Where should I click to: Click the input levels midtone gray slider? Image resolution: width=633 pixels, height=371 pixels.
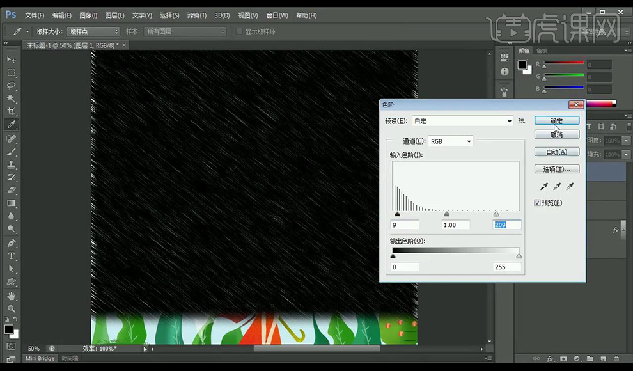pos(446,214)
